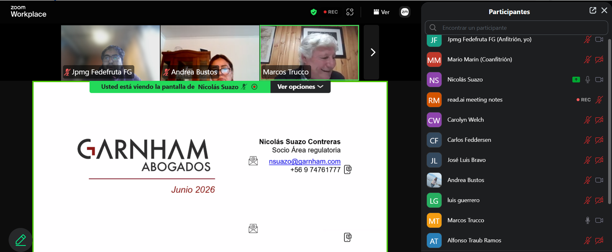Select luis guerrero in participant list
This screenshot has width=612, height=252.
tap(515, 200)
